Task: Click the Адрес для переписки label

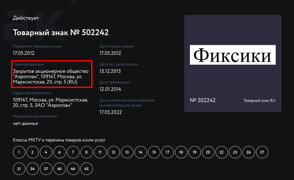Action: coord(32,93)
